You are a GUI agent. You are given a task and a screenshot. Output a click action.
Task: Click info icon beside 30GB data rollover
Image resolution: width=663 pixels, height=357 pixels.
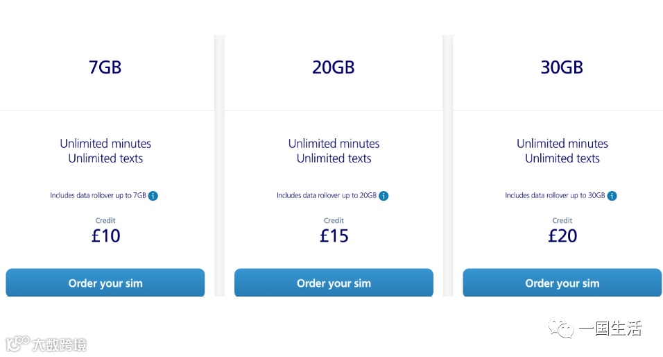click(x=612, y=196)
